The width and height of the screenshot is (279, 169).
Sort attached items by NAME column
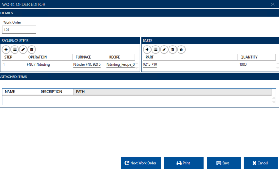pyautogui.click(x=20, y=92)
